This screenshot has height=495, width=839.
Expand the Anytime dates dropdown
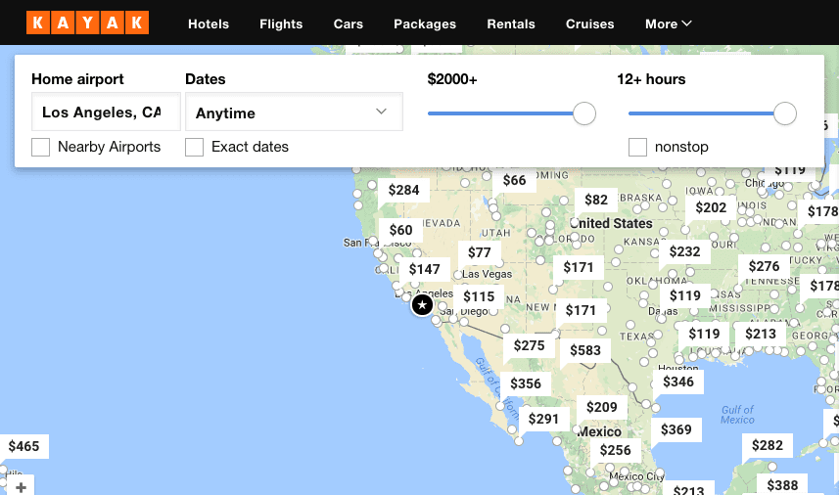tap(294, 112)
